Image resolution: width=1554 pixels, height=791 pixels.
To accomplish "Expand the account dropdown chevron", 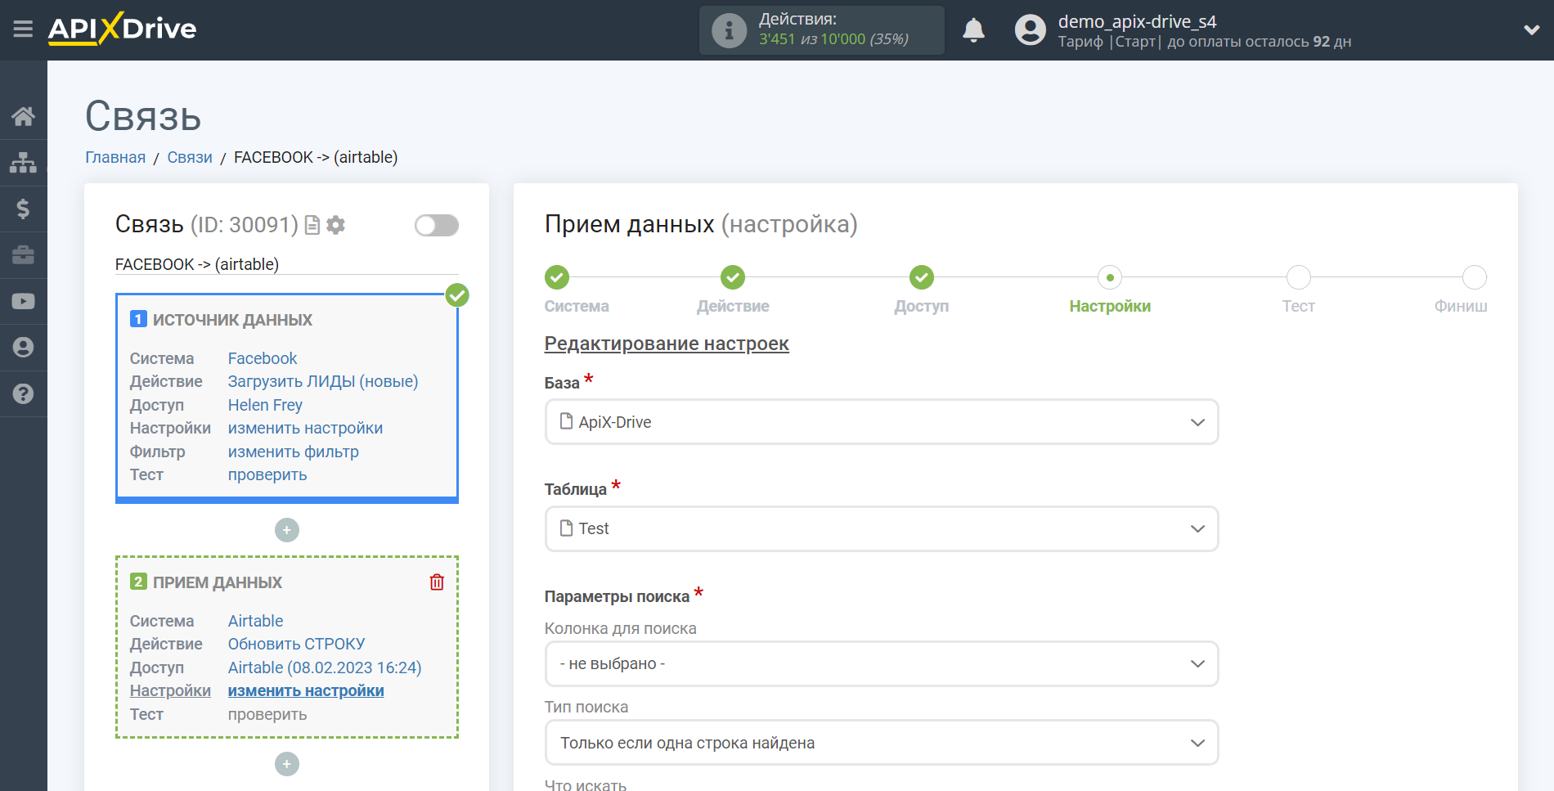I will pyautogui.click(x=1531, y=30).
